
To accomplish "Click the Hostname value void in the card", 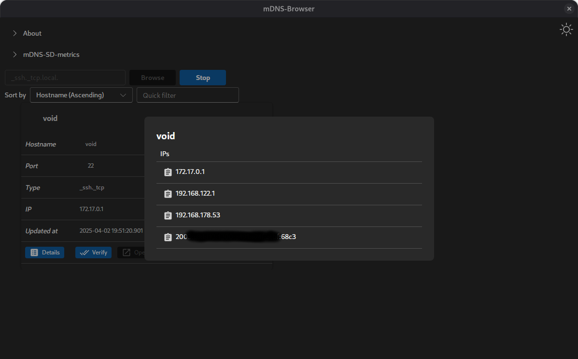I will (91, 144).
